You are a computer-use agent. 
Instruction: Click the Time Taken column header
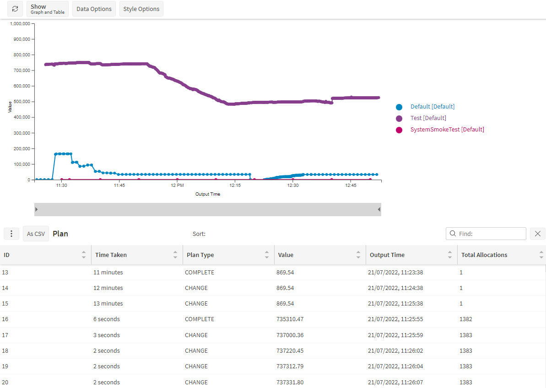137,255
